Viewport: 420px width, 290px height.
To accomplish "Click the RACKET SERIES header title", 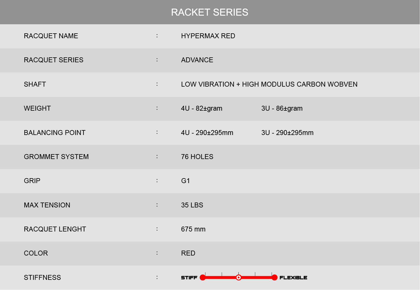I will [x=210, y=12].
